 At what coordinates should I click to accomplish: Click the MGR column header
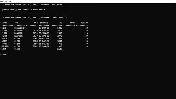pos(36,23)
